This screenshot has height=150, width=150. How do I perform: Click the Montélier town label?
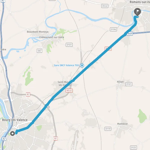click(122, 124)
